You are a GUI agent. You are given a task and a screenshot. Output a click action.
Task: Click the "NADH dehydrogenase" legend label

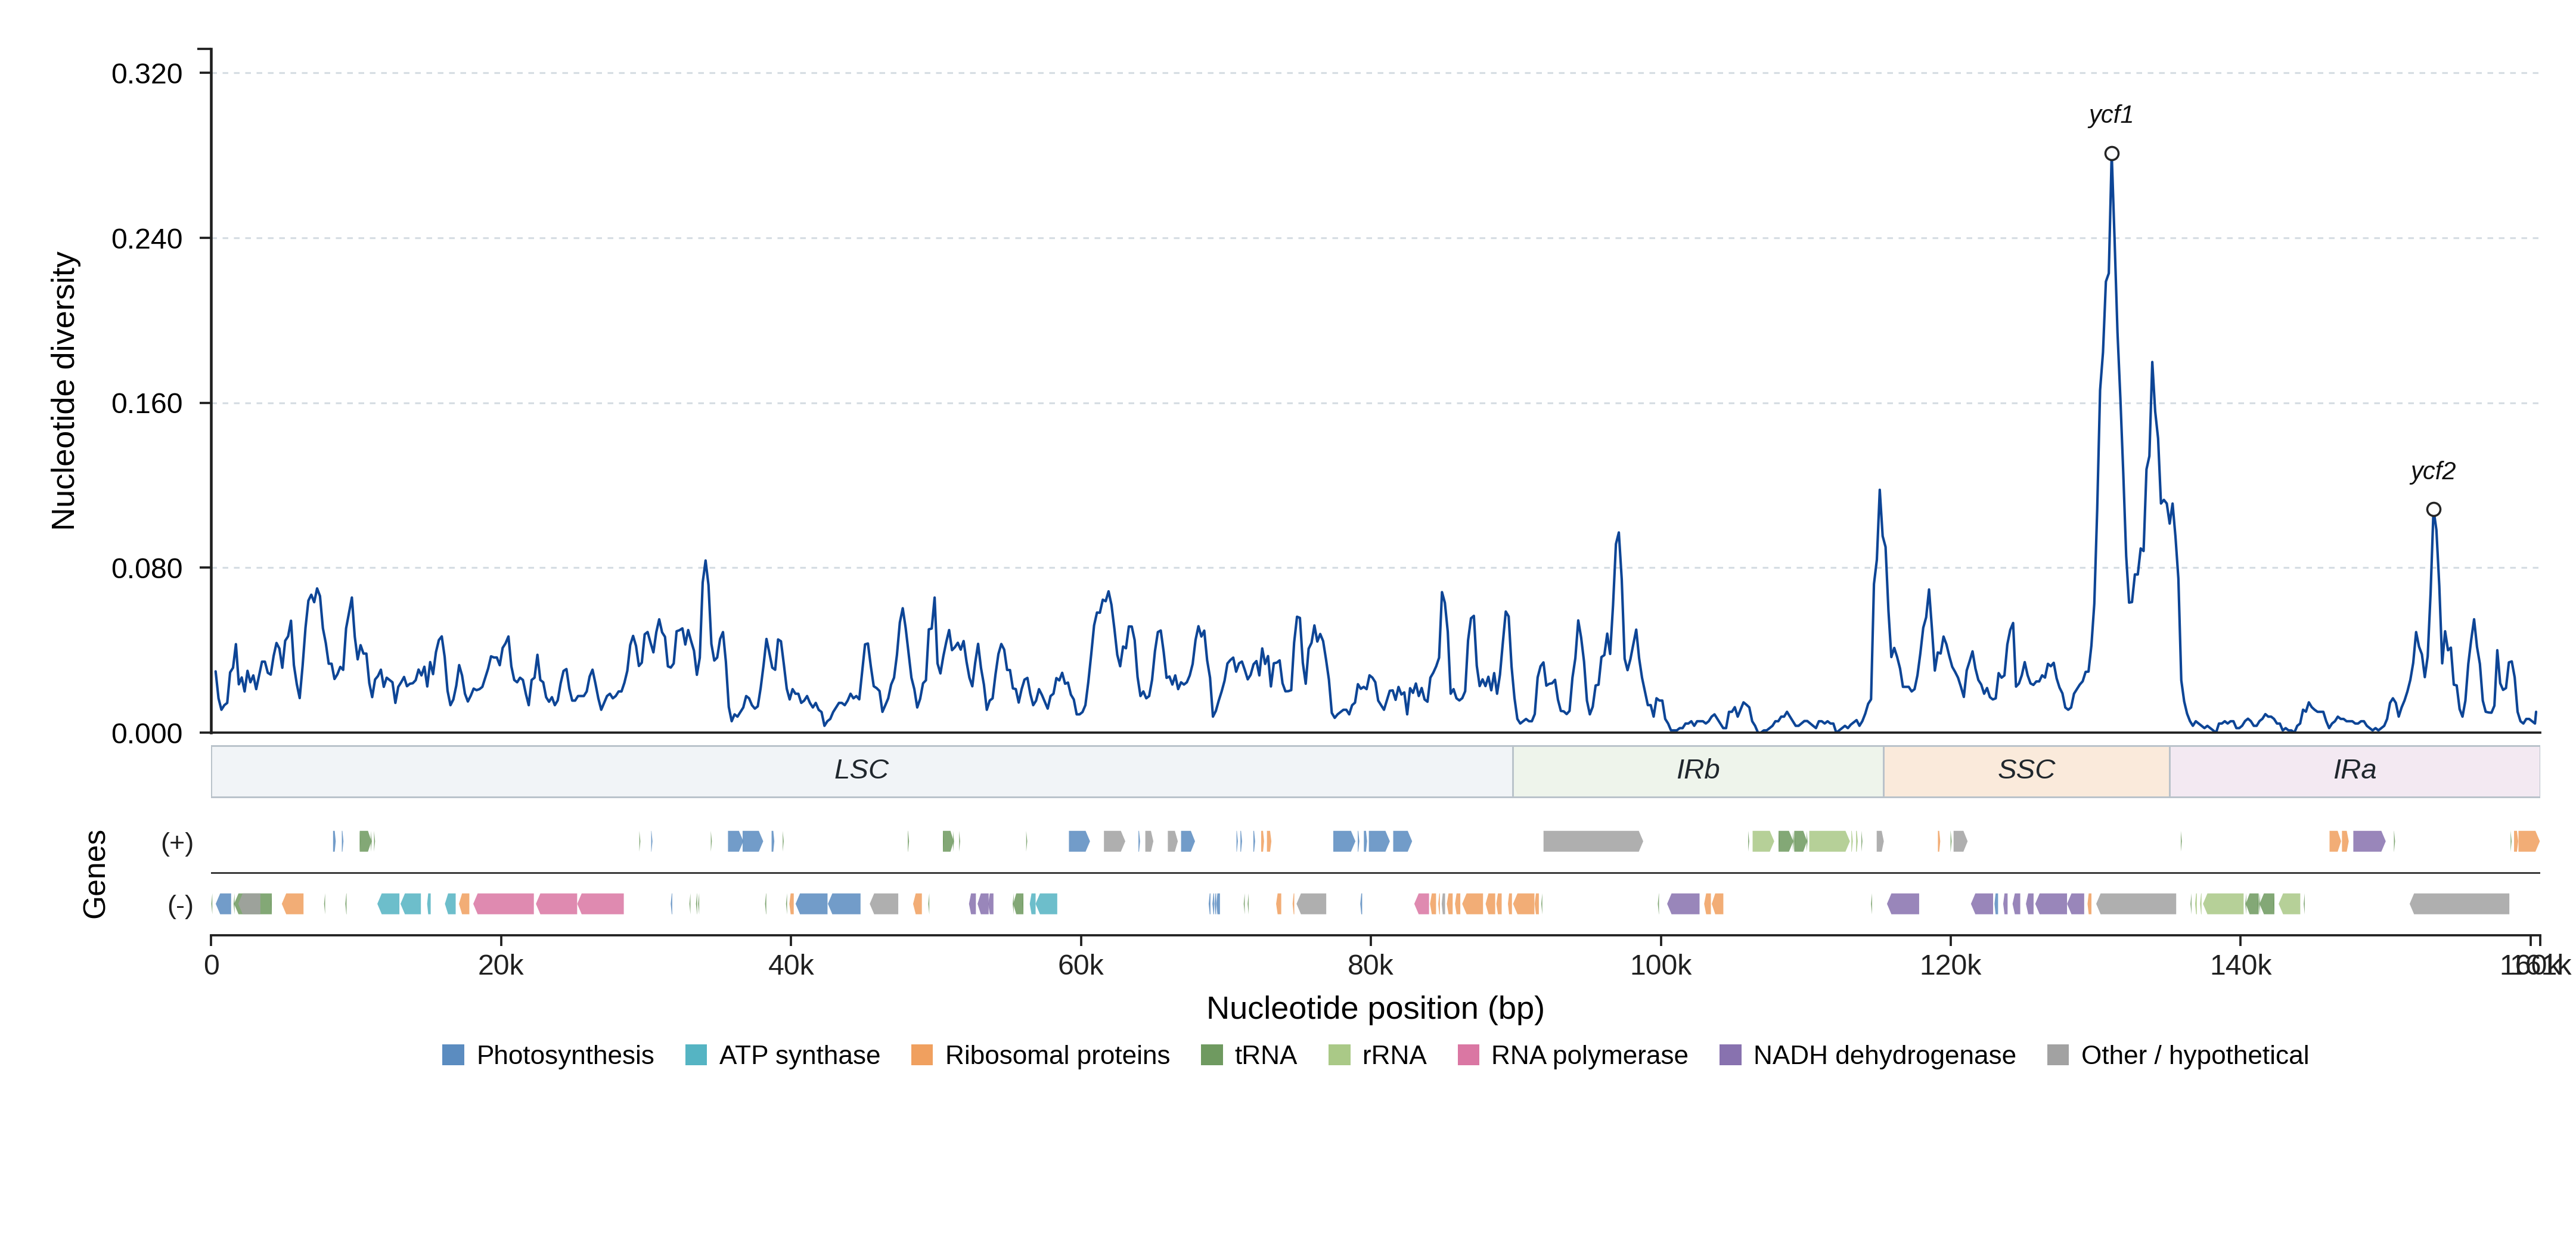(x=1884, y=1055)
